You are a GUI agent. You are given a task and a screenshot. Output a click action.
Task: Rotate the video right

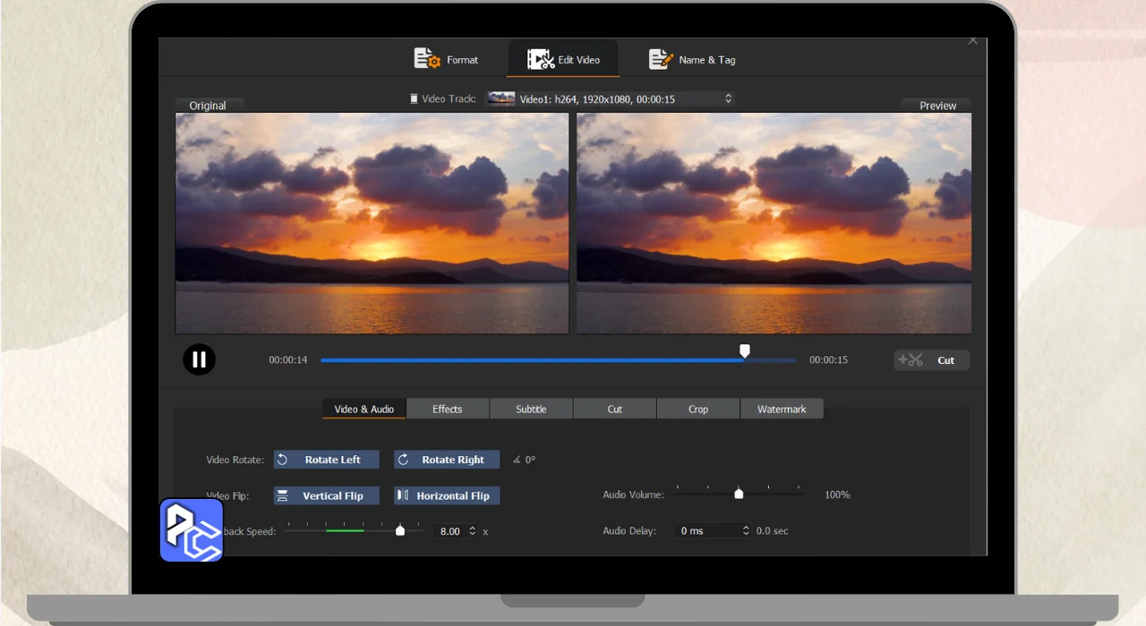pyautogui.click(x=447, y=460)
